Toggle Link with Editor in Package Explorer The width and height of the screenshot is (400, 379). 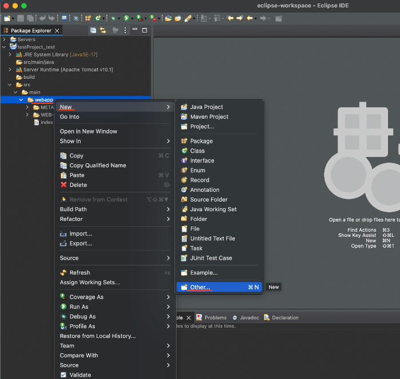point(103,30)
